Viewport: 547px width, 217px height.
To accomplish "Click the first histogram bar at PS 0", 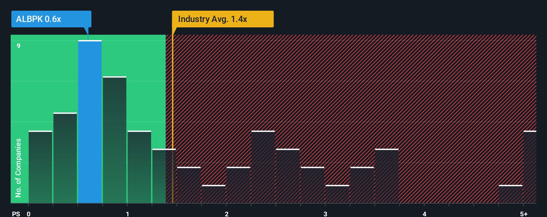I will click(x=40, y=167).
